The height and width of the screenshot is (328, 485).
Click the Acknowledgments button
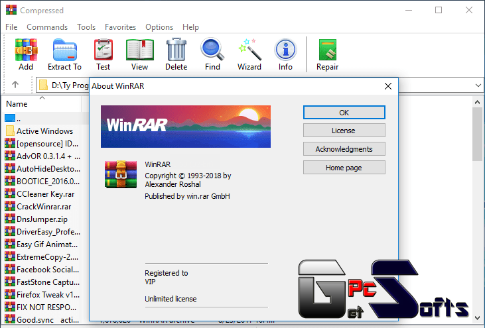tap(344, 149)
